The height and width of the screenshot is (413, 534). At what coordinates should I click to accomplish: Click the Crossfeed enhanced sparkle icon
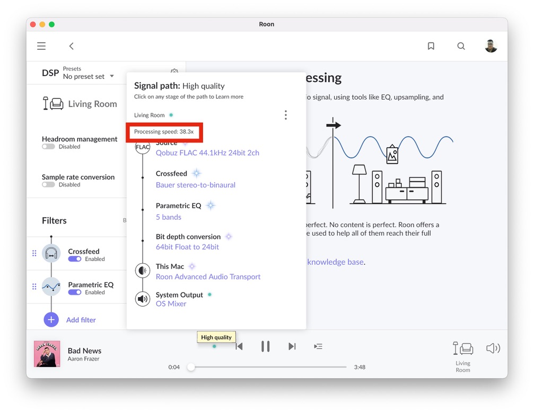(x=197, y=173)
